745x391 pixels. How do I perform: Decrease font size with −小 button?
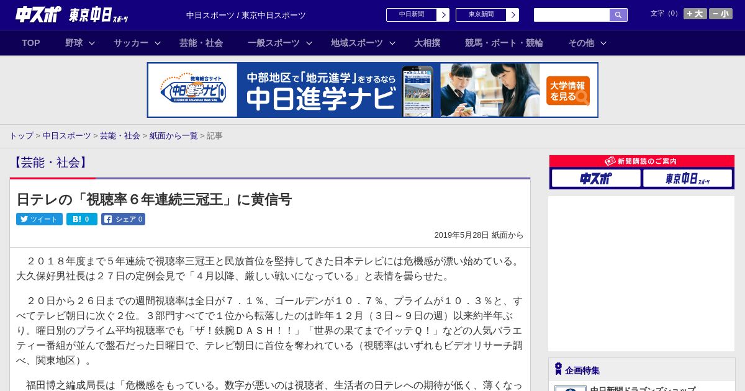721,14
